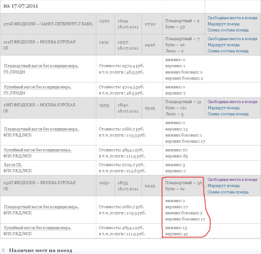261x254 pixels.
Task: Open 'Свободные места в поезде' for train 236П
Action: [232, 179]
